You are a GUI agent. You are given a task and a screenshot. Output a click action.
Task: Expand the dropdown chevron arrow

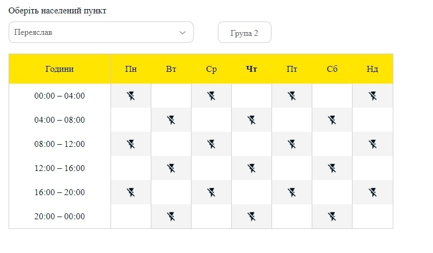tap(182, 33)
